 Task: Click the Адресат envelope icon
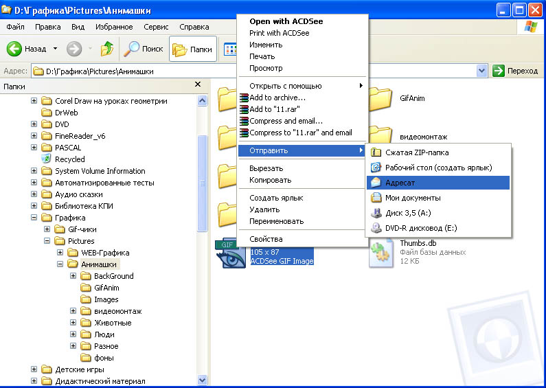pos(376,183)
